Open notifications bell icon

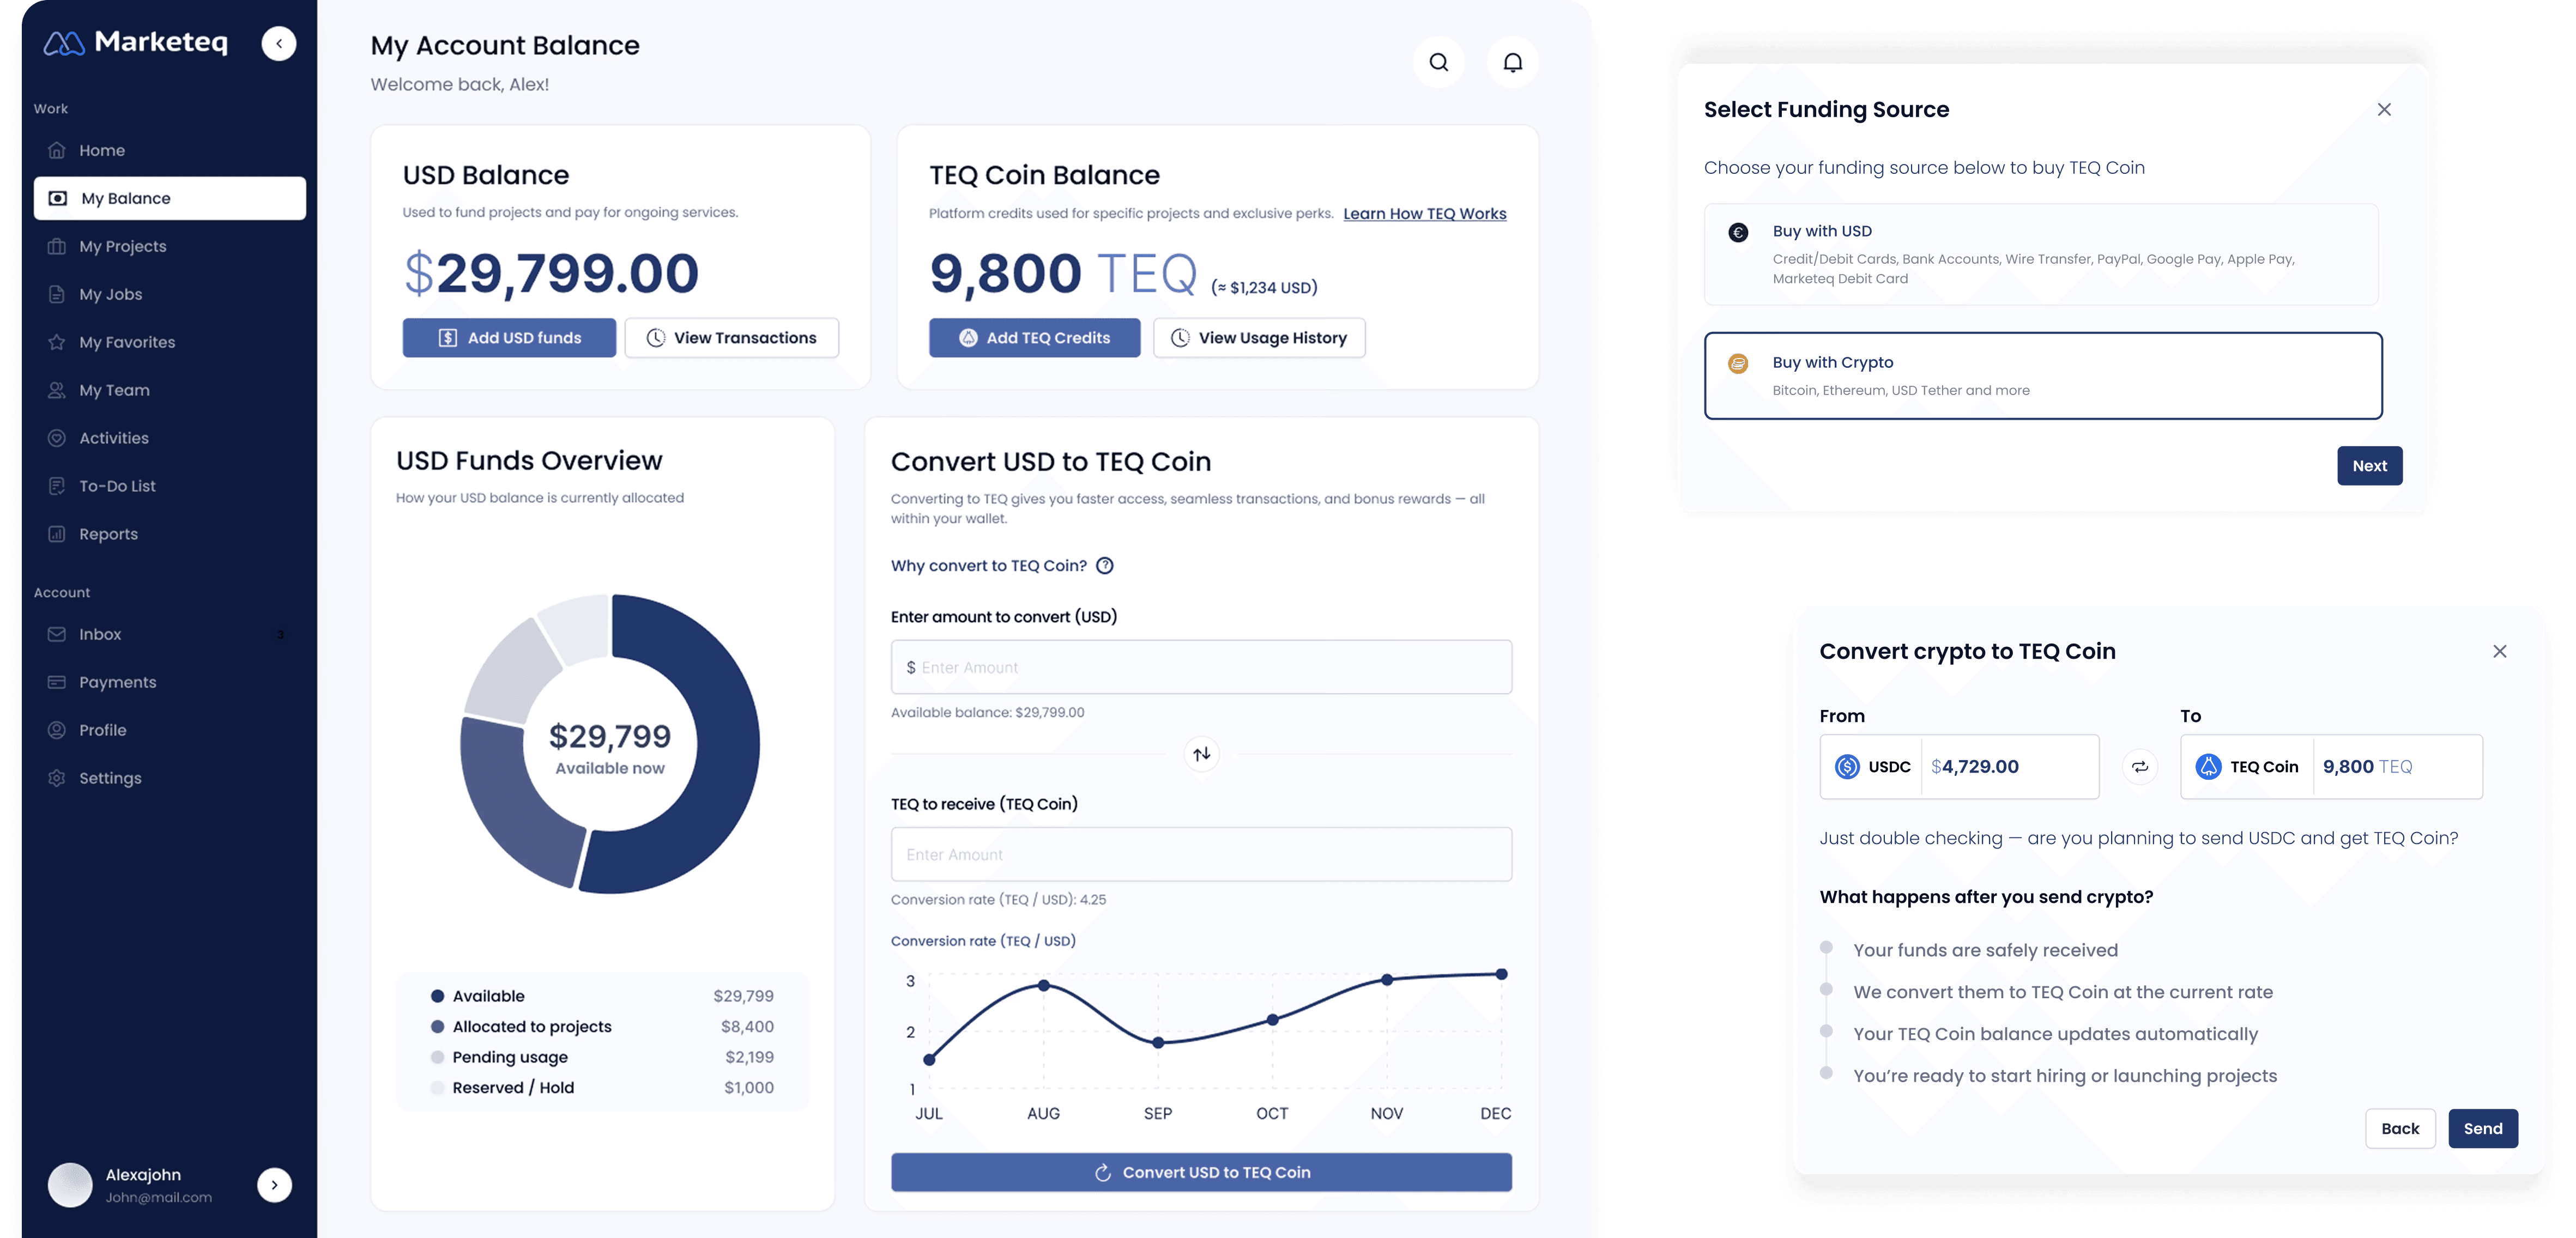(x=1512, y=62)
